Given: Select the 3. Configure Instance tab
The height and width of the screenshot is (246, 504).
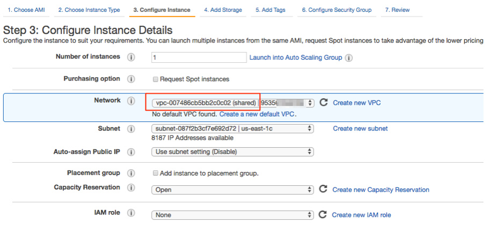Looking at the screenshot, I should pyautogui.click(x=162, y=10).
